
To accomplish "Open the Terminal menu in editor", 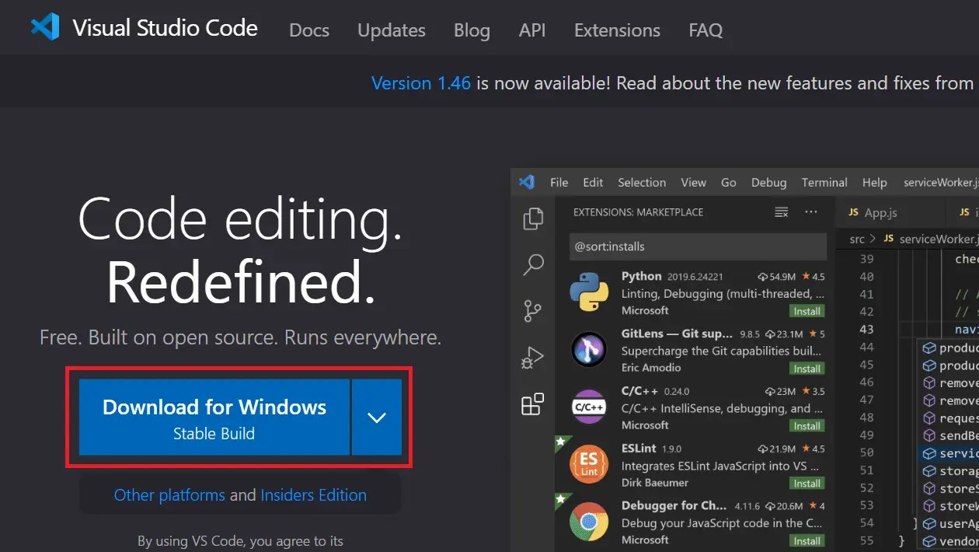I will [x=824, y=183].
